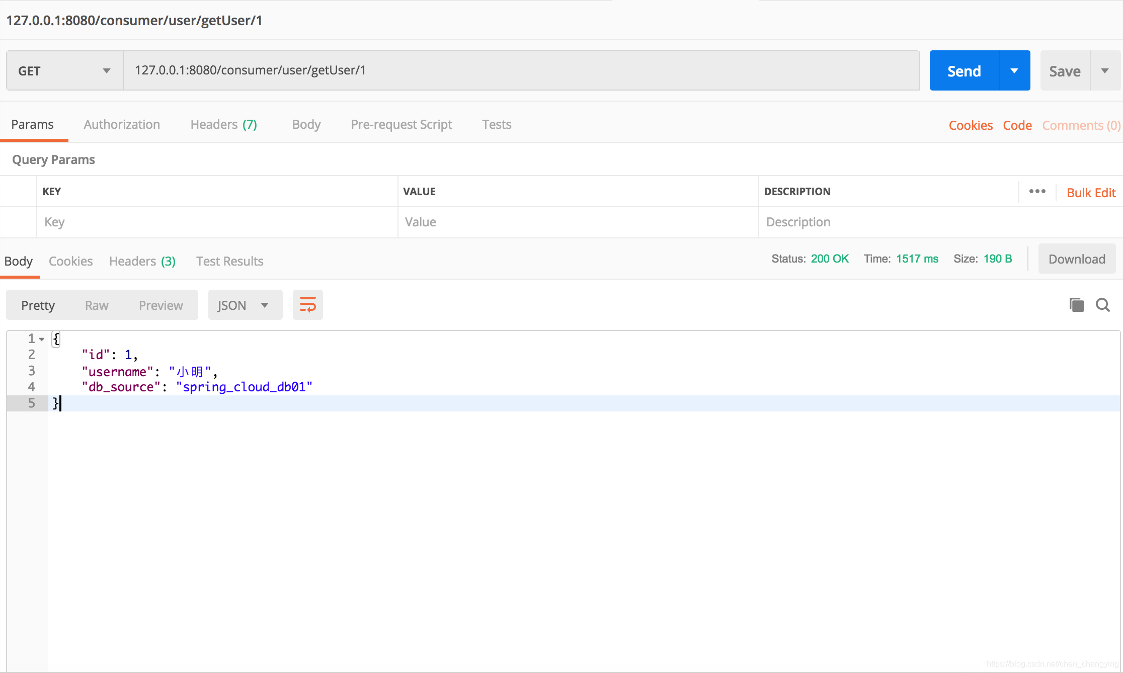The image size is (1123, 673).
Task: Select the Raw view mode
Action: tap(97, 305)
